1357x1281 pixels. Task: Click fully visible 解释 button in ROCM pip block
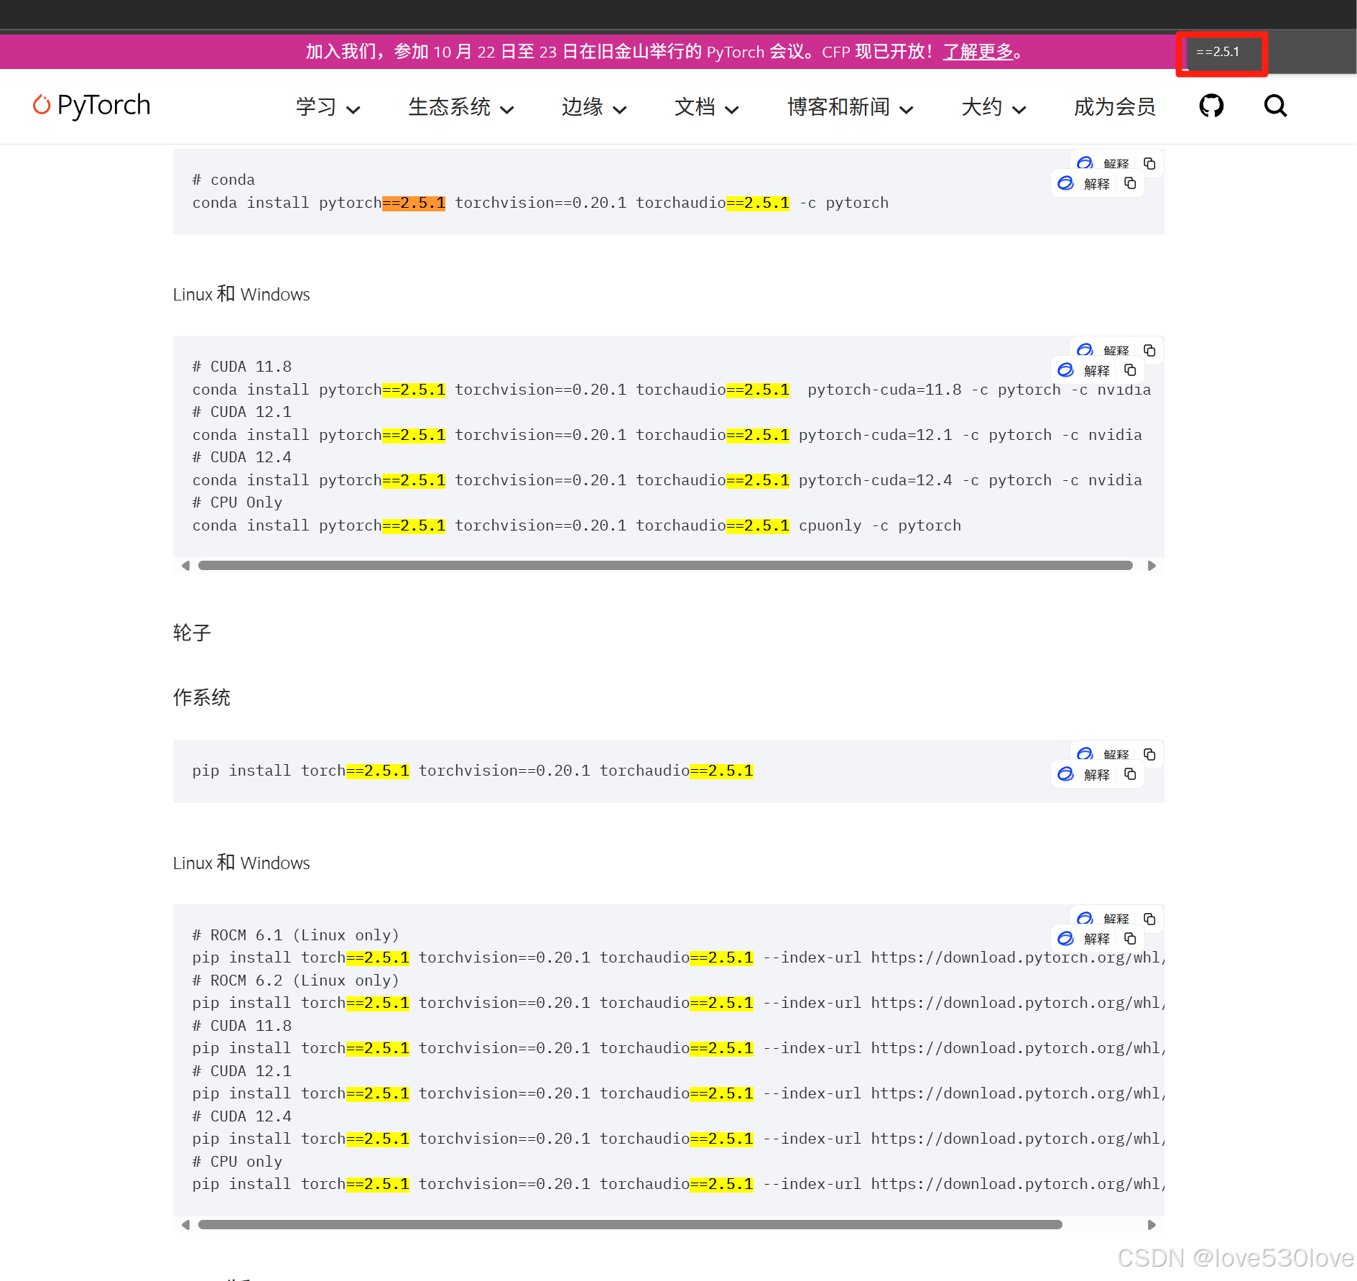1085,939
